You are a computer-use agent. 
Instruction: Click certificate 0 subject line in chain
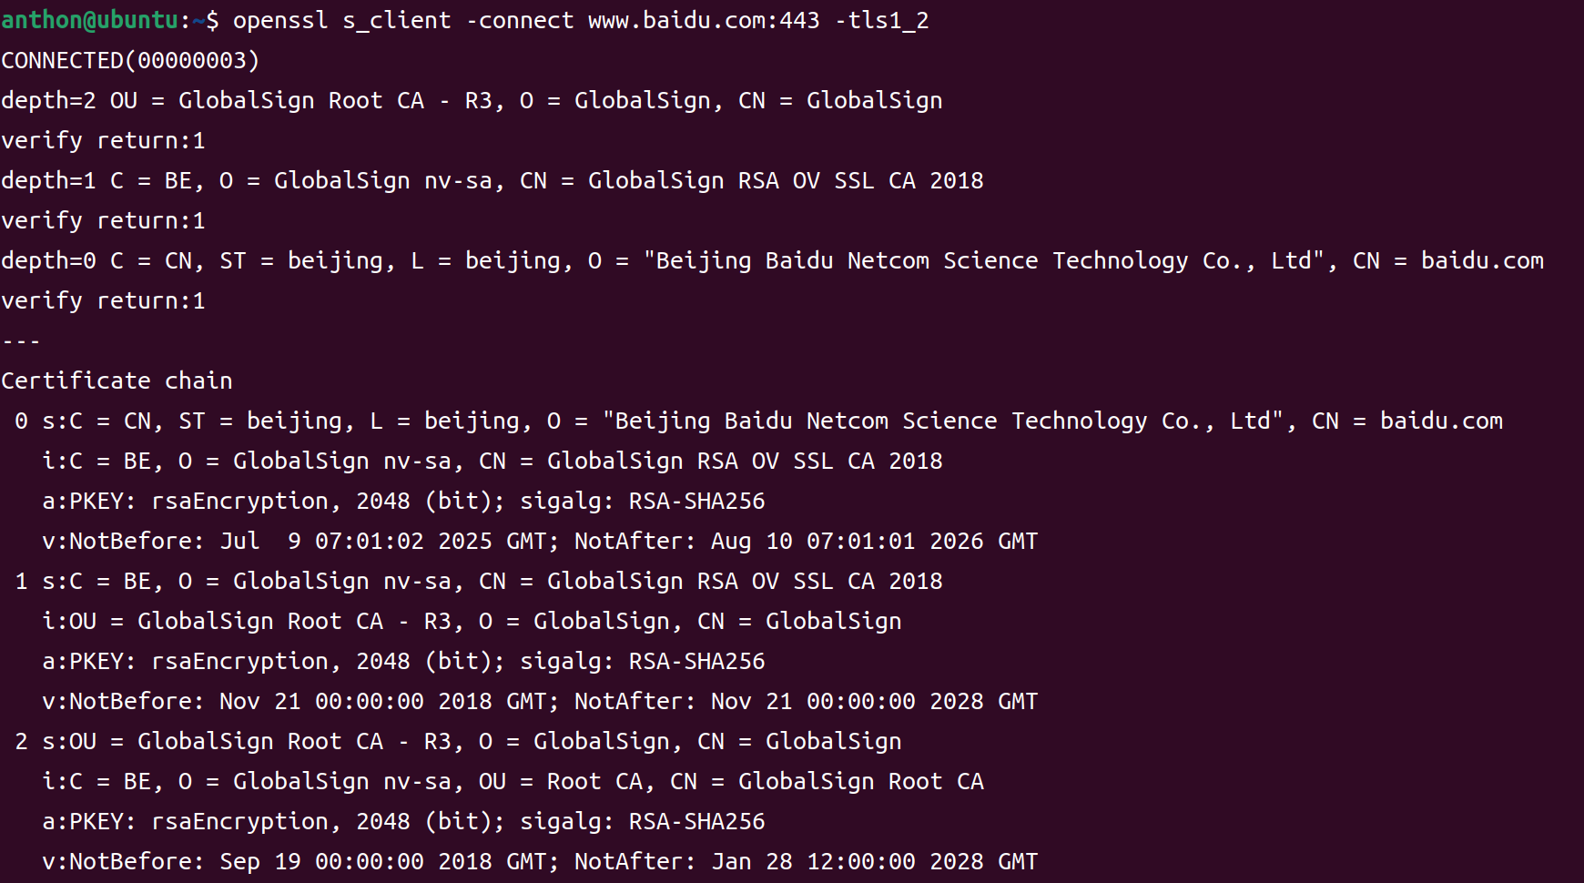(x=772, y=421)
